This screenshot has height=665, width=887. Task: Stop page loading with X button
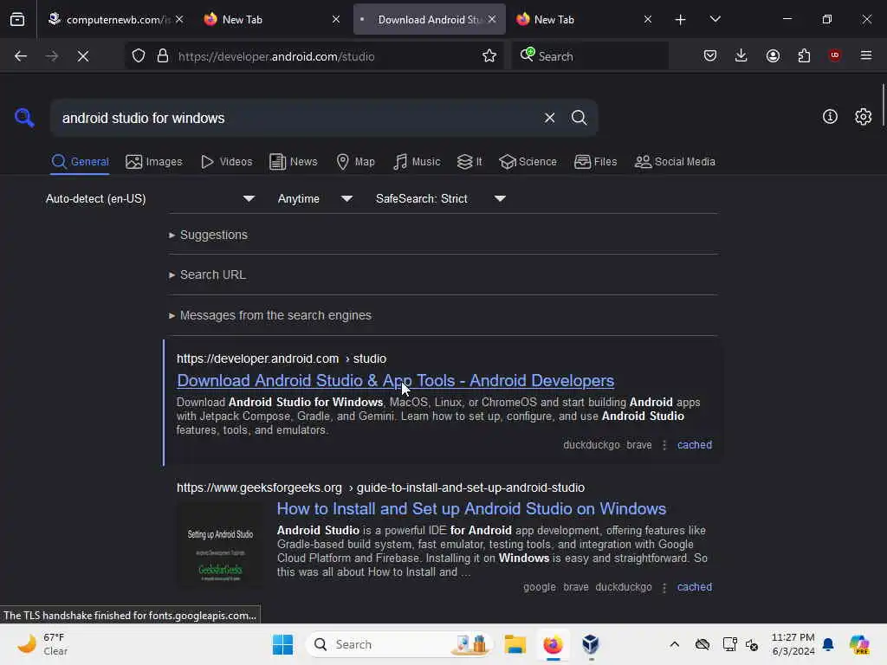(x=82, y=56)
